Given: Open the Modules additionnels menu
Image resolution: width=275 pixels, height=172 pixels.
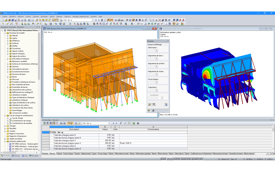Looking at the screenshot, I should [81, 16].
